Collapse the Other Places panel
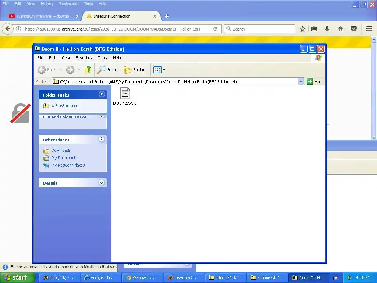Image resolution: width=377 pixels, height=283 pixels. [102, 139]
